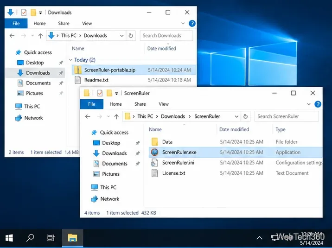Go up one level in ScreenRuler window
This screenshot has width=332, height=248.
coord(116,116)
